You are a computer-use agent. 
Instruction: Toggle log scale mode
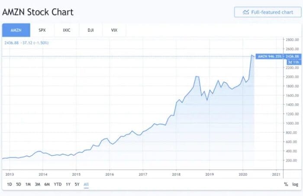[295, 184]
